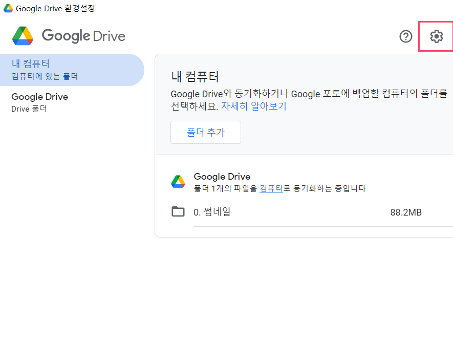Viewport: 453px width, 343px height.
Task: Click the Drive icon in the title bar
Action: 8,8
